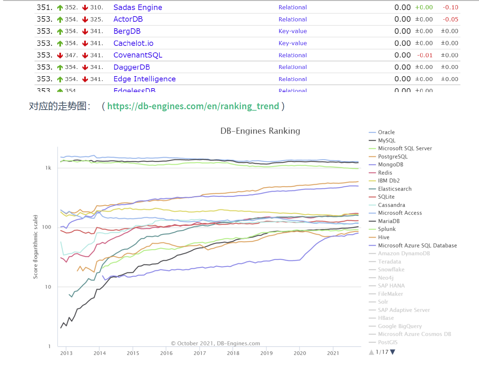Click Relational type in ActorDB row

292,19
